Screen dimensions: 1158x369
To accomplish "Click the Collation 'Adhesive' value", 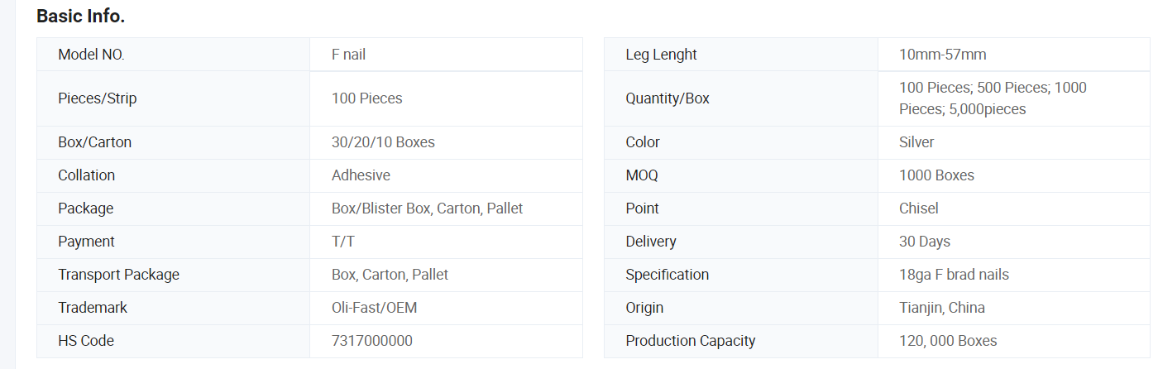I will [361, 175].
